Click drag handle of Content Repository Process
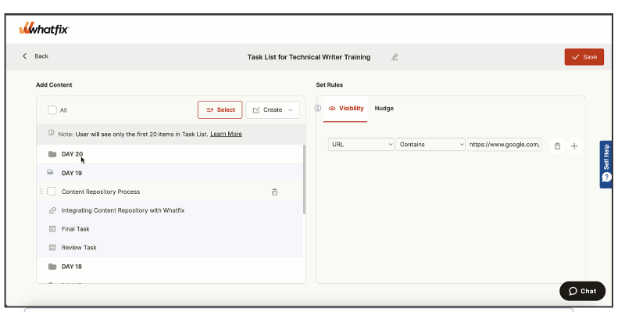 point(41,192)
